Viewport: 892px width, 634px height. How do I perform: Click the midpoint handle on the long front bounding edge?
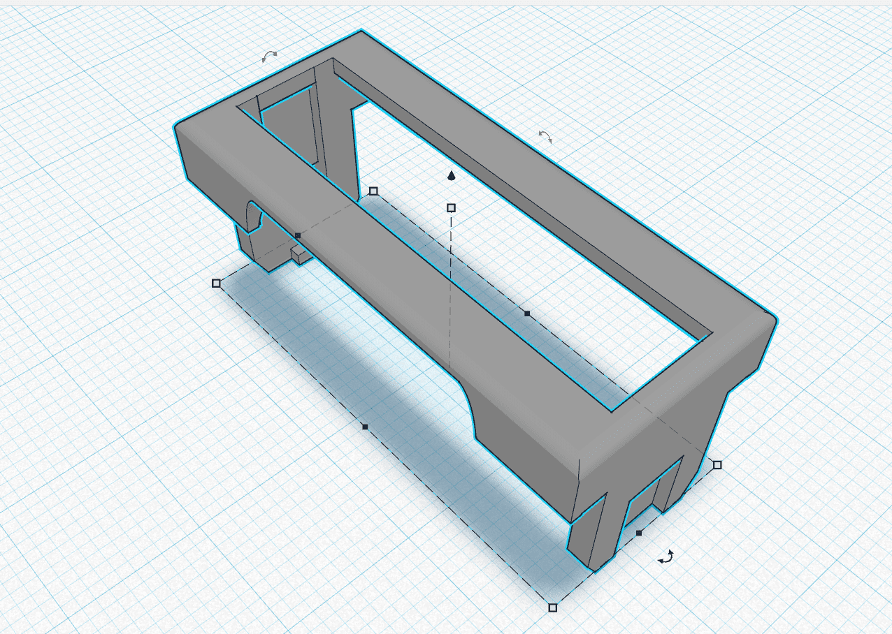(x=365, y=426)
